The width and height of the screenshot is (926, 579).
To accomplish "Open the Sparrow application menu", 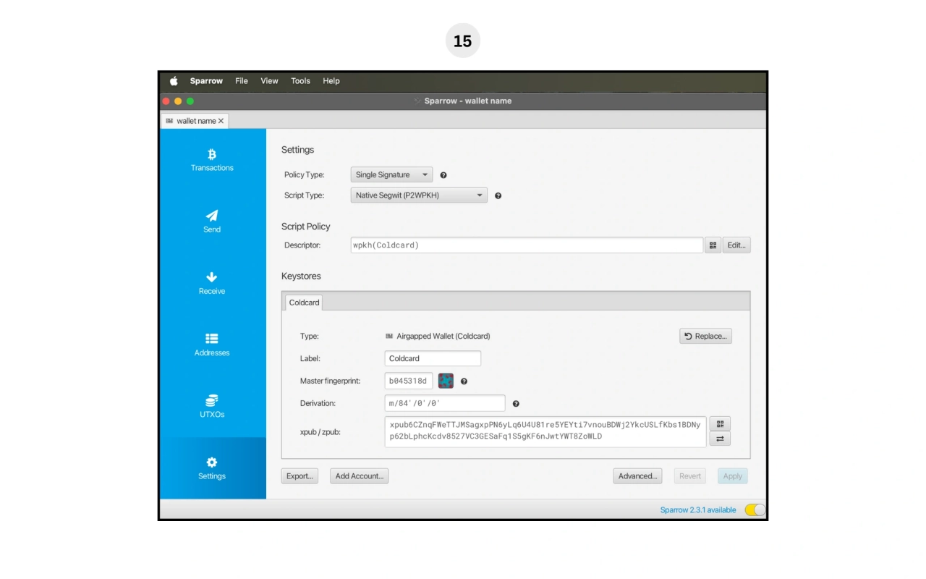I will pos(206,81).
